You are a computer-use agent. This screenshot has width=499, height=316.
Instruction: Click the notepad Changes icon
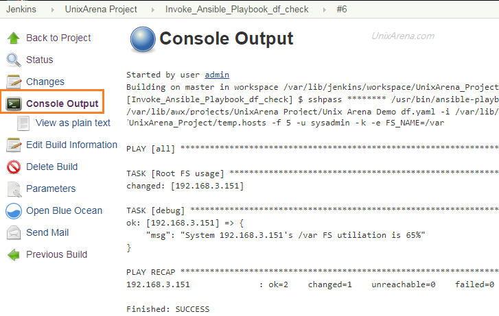14,82
